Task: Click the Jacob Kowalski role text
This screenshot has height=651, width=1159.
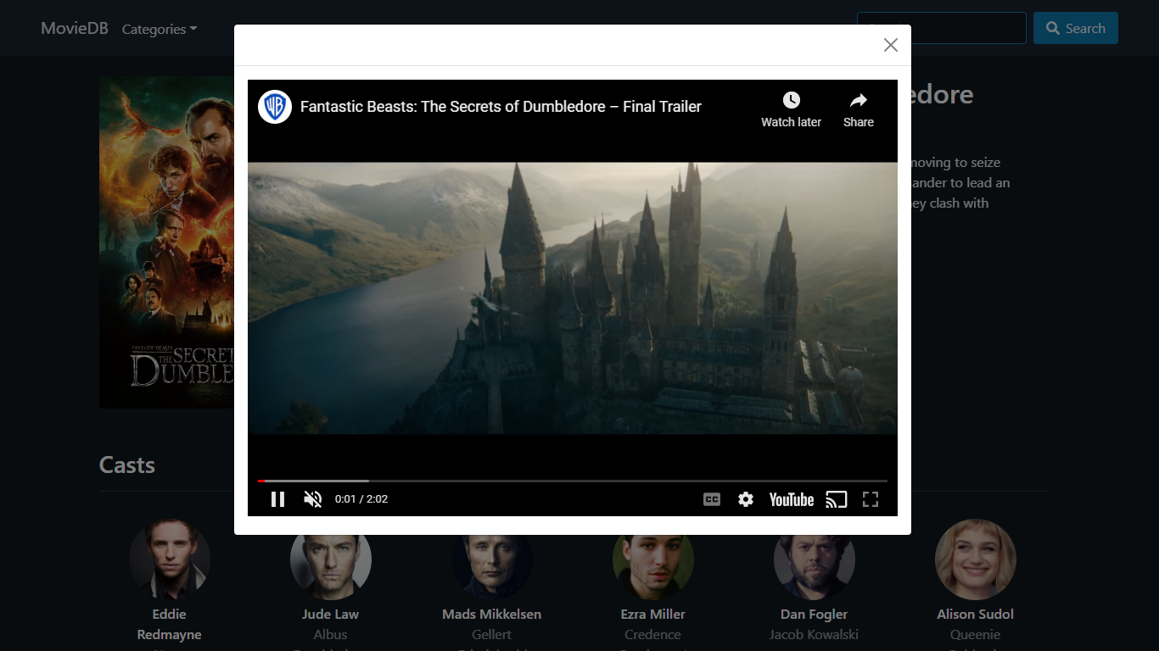Action: 815,635
